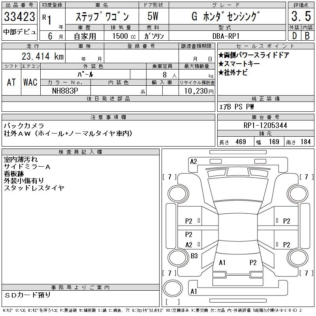Select inspector note 室内薄汚れ
316x316 pixels.
(x=21, y=160)
